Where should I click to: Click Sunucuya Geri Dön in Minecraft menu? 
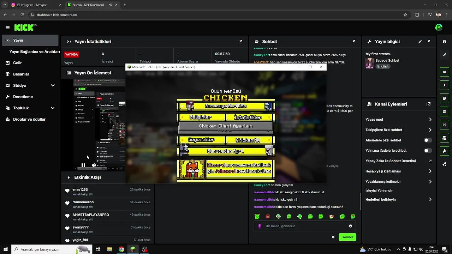[226, 106]
